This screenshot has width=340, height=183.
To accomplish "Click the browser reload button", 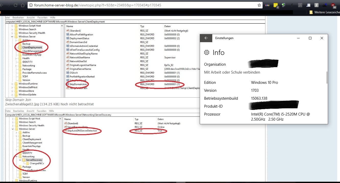I will coord(16,5).
